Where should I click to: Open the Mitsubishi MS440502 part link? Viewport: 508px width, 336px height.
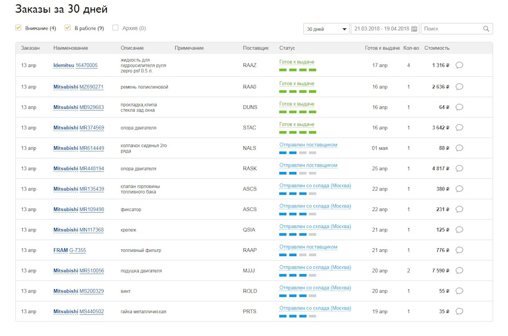(x=79, y=311)
